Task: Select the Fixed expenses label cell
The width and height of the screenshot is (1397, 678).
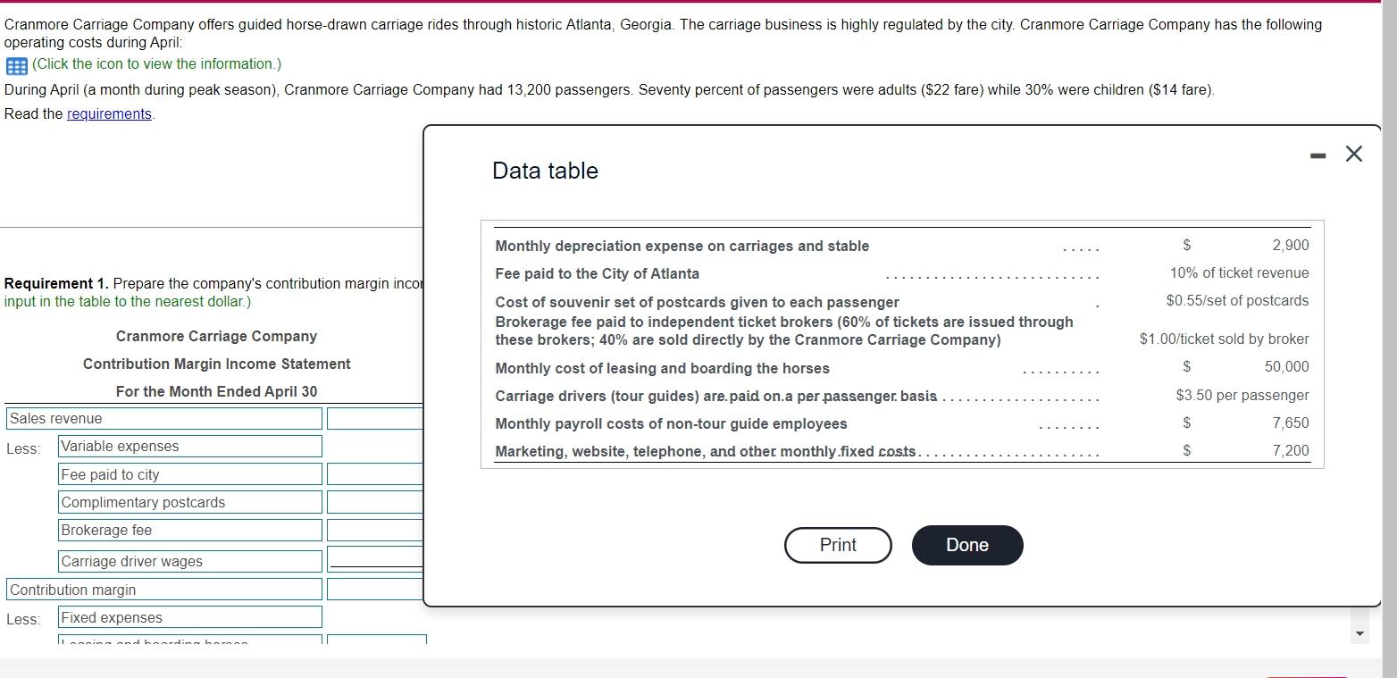Action: point(189,616)
